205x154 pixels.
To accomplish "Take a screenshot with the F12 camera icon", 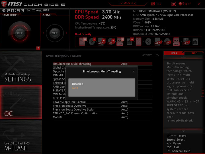I will (153, 4).
